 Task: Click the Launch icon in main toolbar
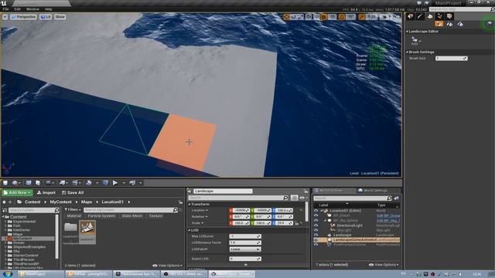(132, 183)
